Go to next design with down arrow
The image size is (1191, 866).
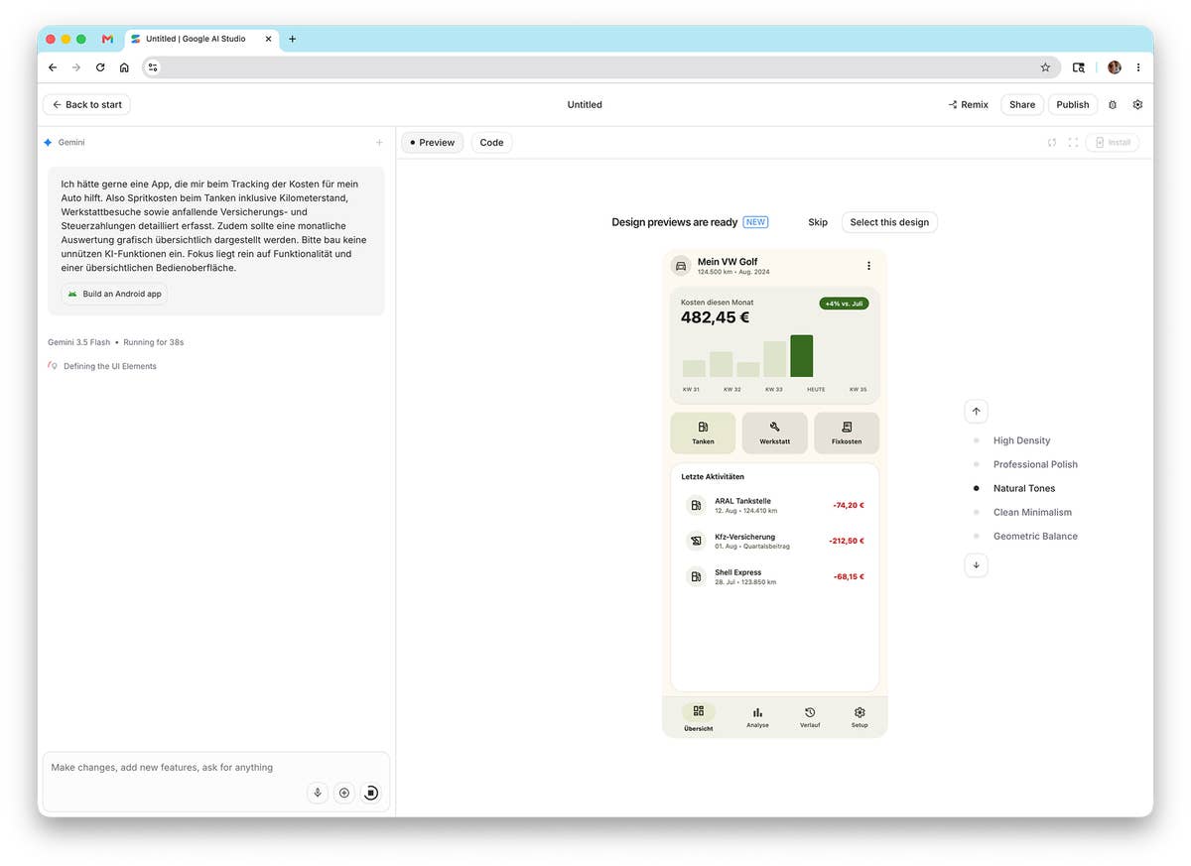976,564
